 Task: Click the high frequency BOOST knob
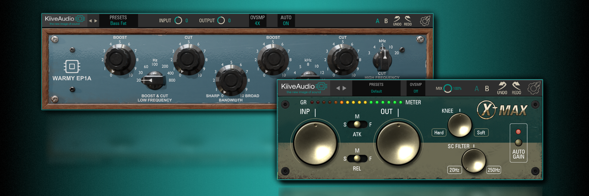pyautogui.click(x=273, y=59)
